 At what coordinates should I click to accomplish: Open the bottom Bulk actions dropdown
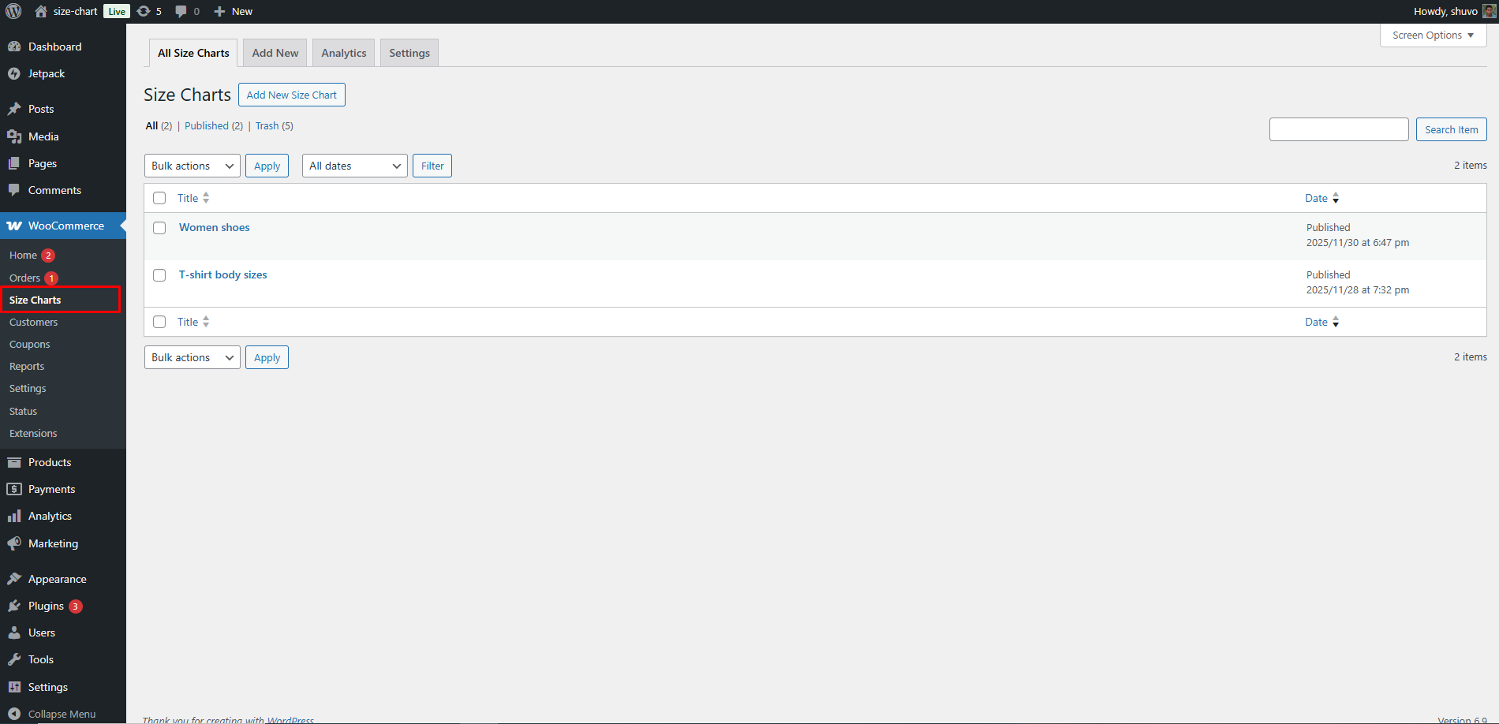pyautogui.click(x=193, y=357)
